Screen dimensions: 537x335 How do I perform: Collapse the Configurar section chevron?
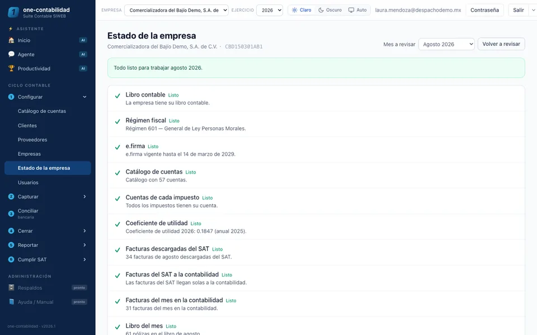[x=84, y=97]
